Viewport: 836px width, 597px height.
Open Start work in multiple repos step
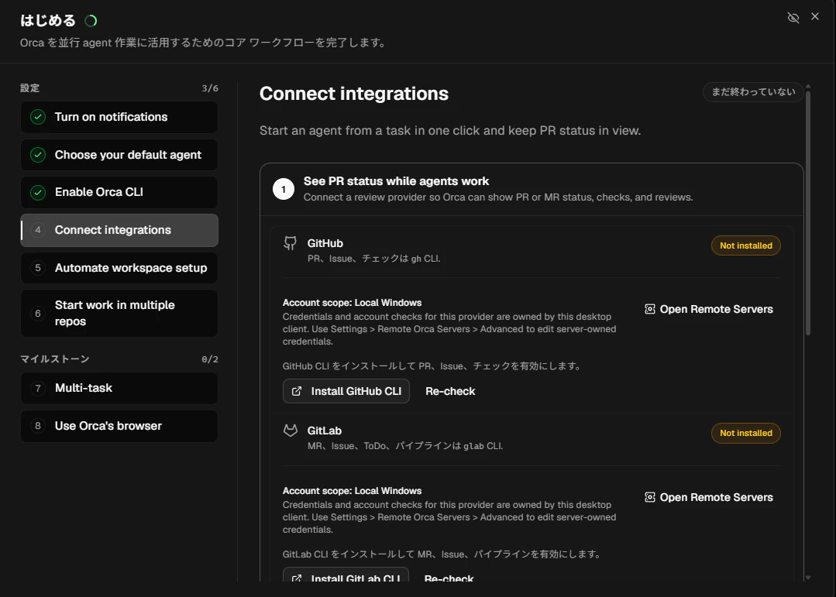pyautogui.click(x=119, y=314)
